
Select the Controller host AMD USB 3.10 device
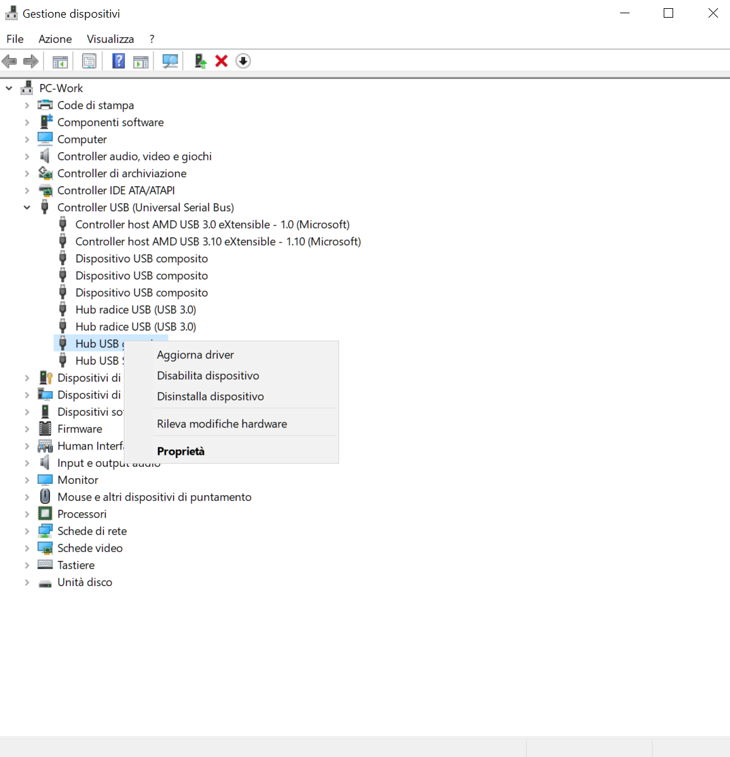(x=218, y=242)
